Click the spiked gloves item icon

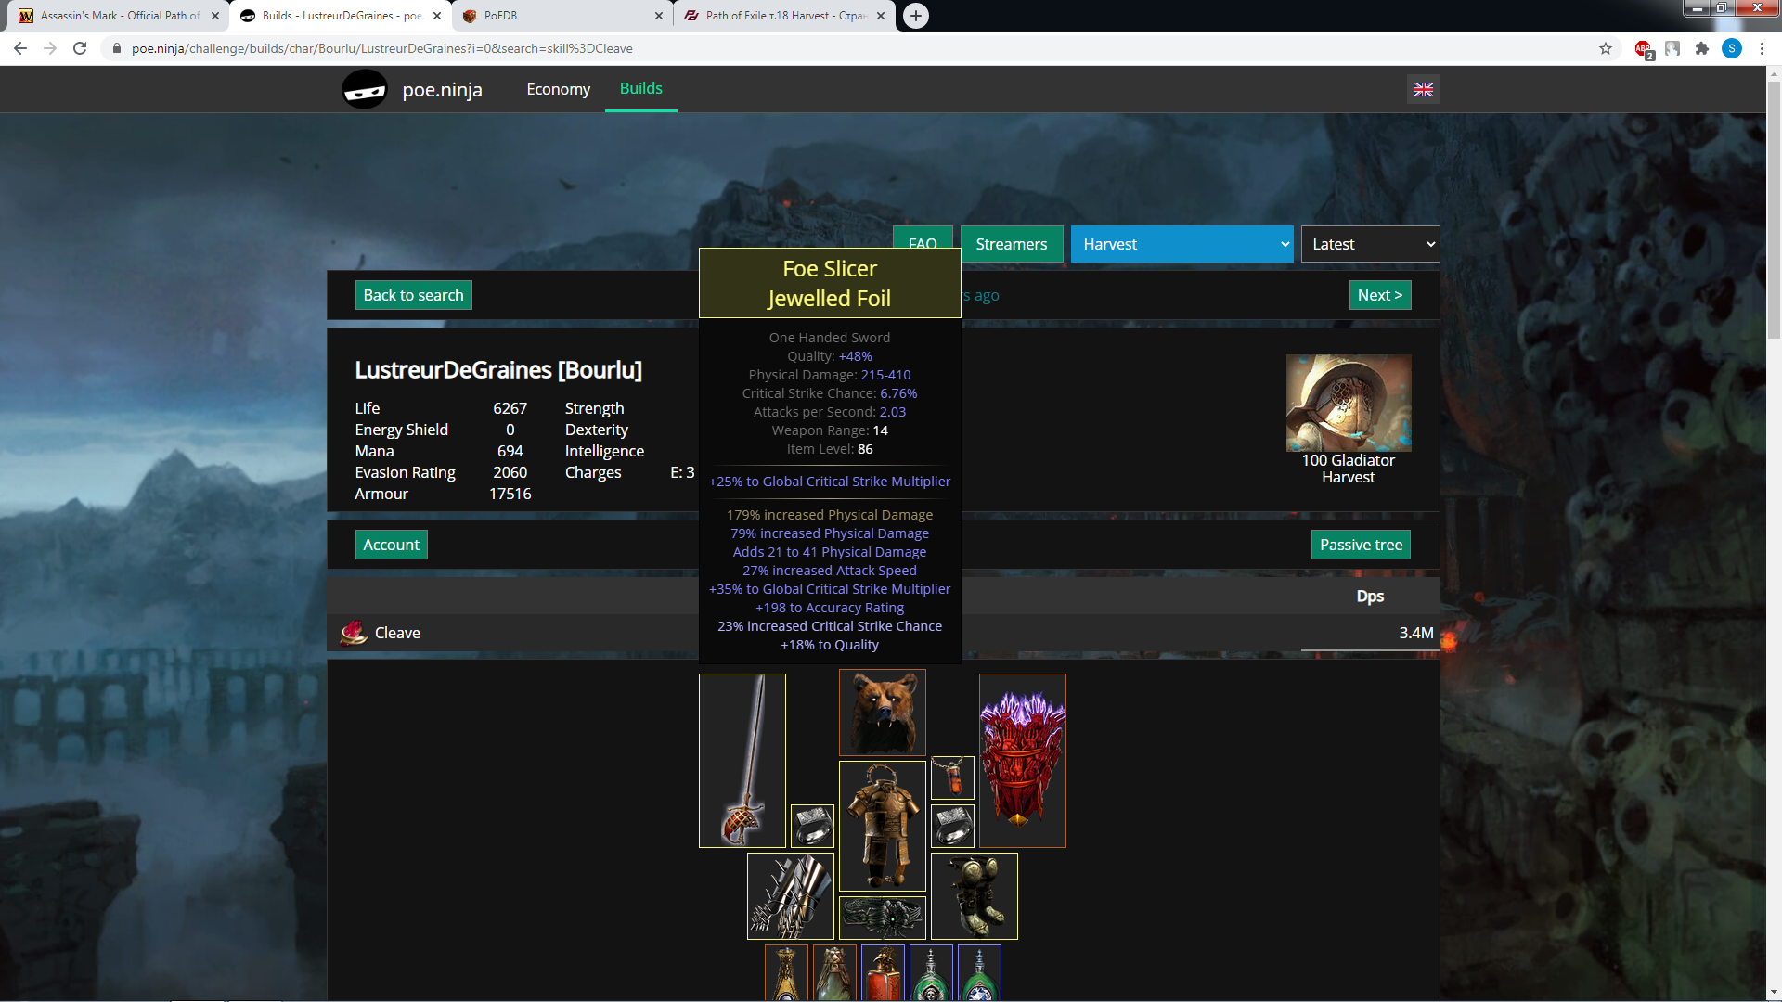click(790, 896)
